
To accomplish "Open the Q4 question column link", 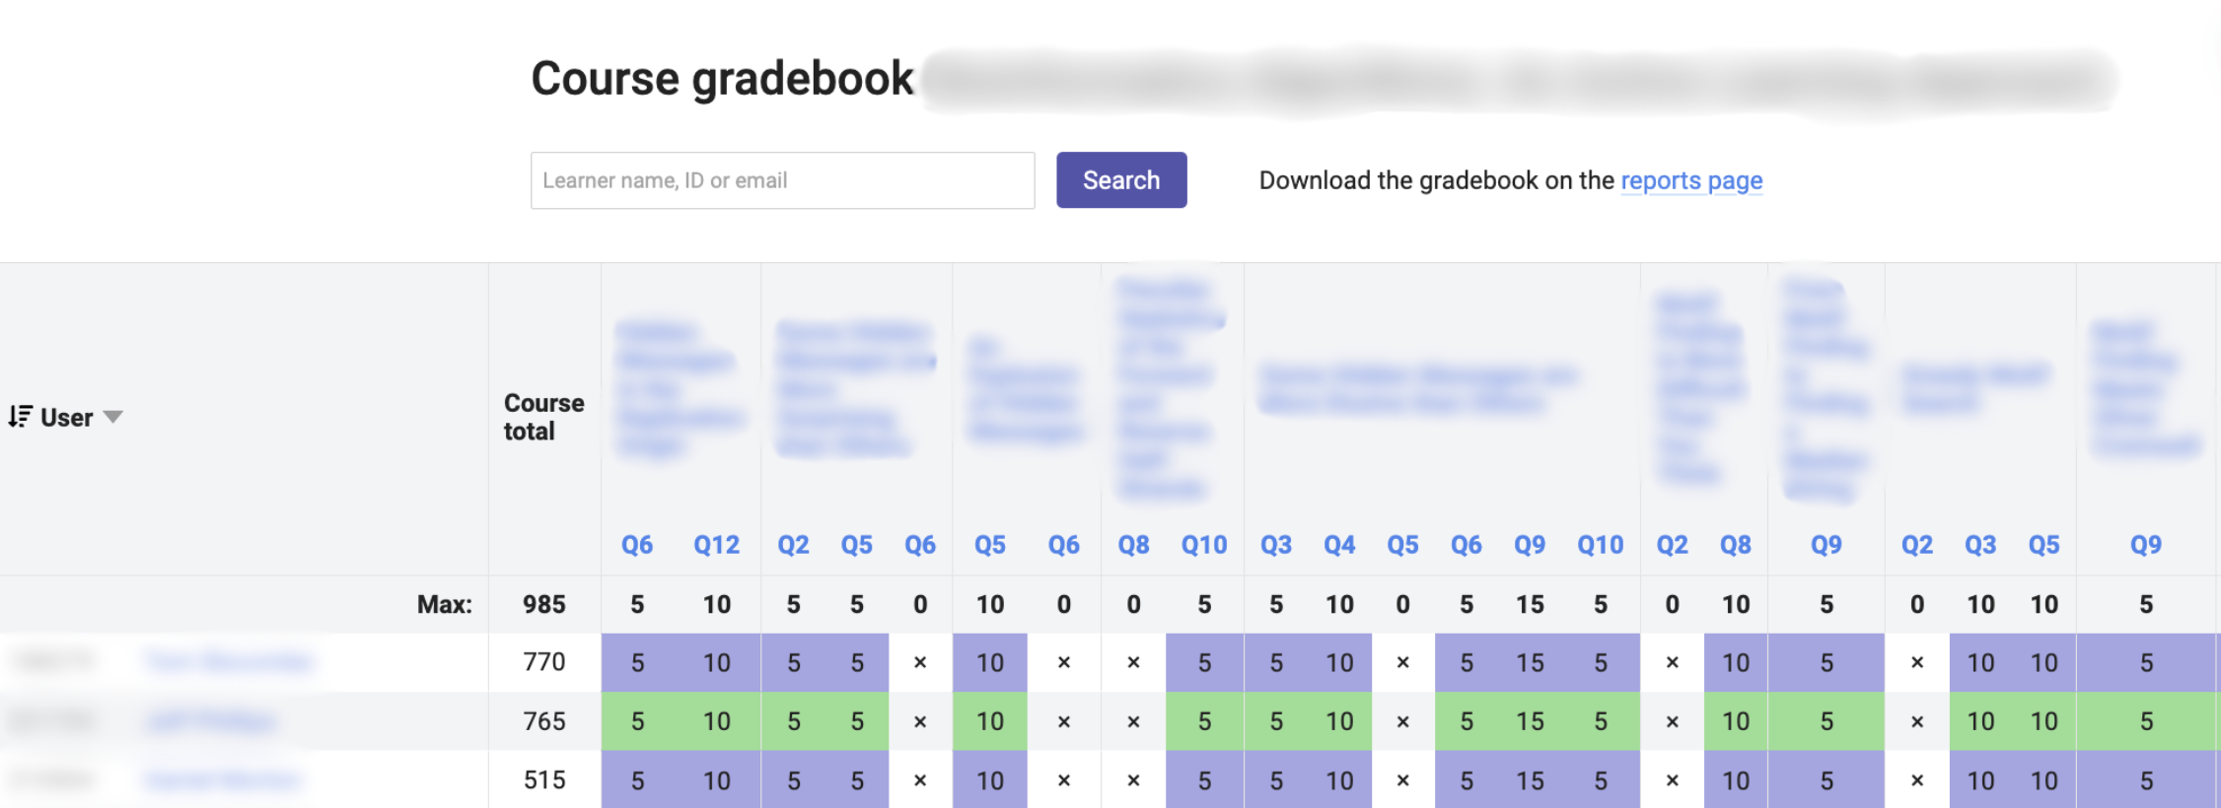I will tap(1338, 545).
